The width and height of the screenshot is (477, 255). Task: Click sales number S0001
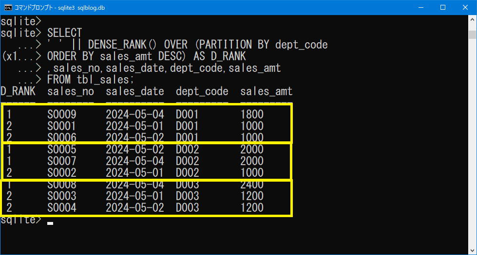[x=62, y=126]
